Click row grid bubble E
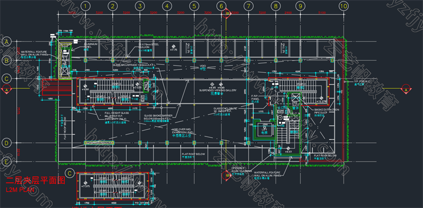Viewport: 423px width, 208px height. 6,161
